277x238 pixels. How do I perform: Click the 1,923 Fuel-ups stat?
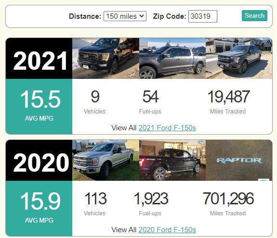tap(150, 204)
